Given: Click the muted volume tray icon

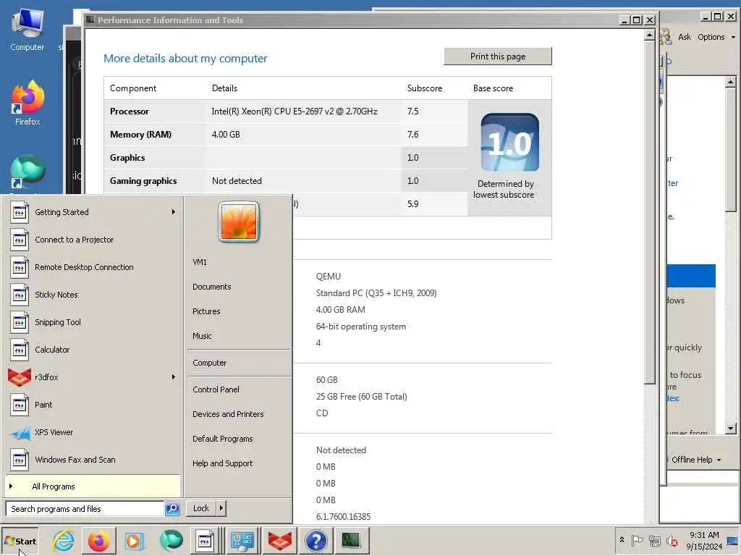Looking at the screenshot, I should (x=672, y=540).
